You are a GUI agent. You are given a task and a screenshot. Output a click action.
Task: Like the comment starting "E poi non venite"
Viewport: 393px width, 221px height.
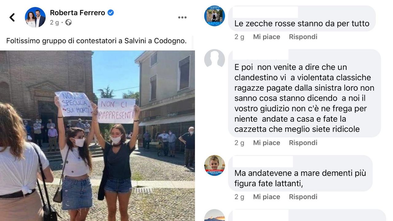(x=267, y=143)
